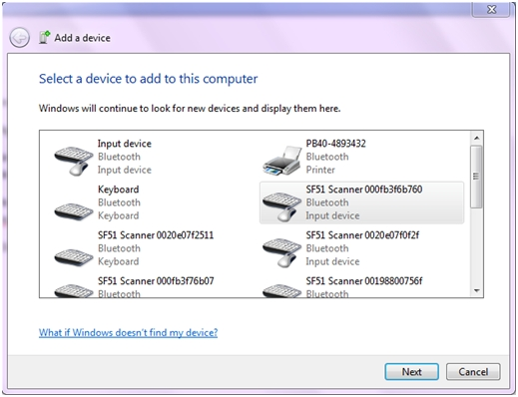This screenshot has height=397, width=518.
Task: Click the SF51 Scanner 000fb3f6b760 icon
Action: (x=281, y=206)
